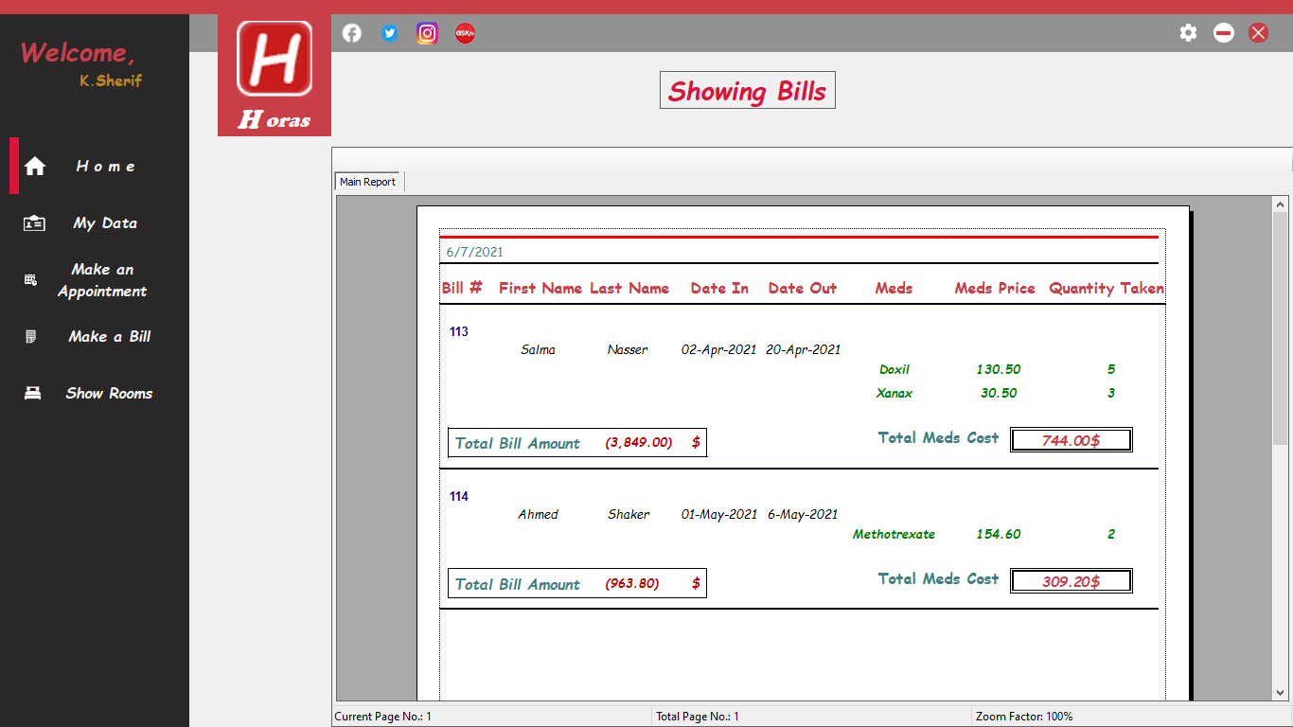Screen dimensions: 1293x727
Task: Click the My Data ID card icon
Action: click(34, 223)
